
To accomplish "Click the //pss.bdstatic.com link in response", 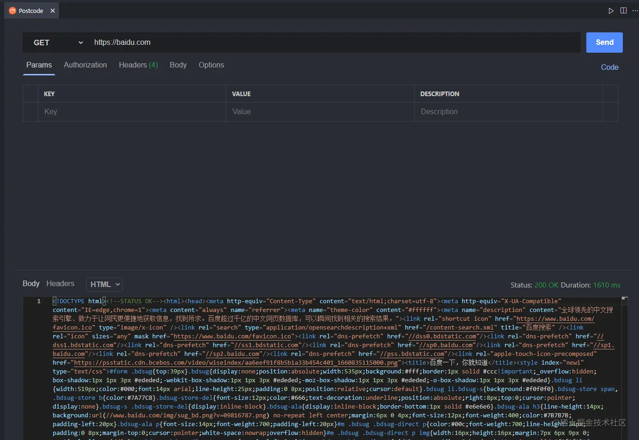I will pyautogui.click(x=412, y=354).
